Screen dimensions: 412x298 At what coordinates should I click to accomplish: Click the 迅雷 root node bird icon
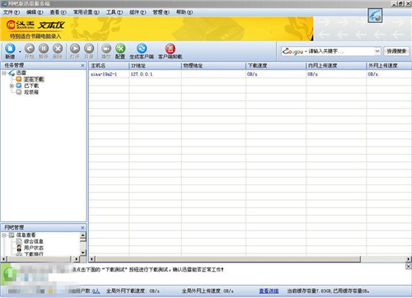pos(12,73)
